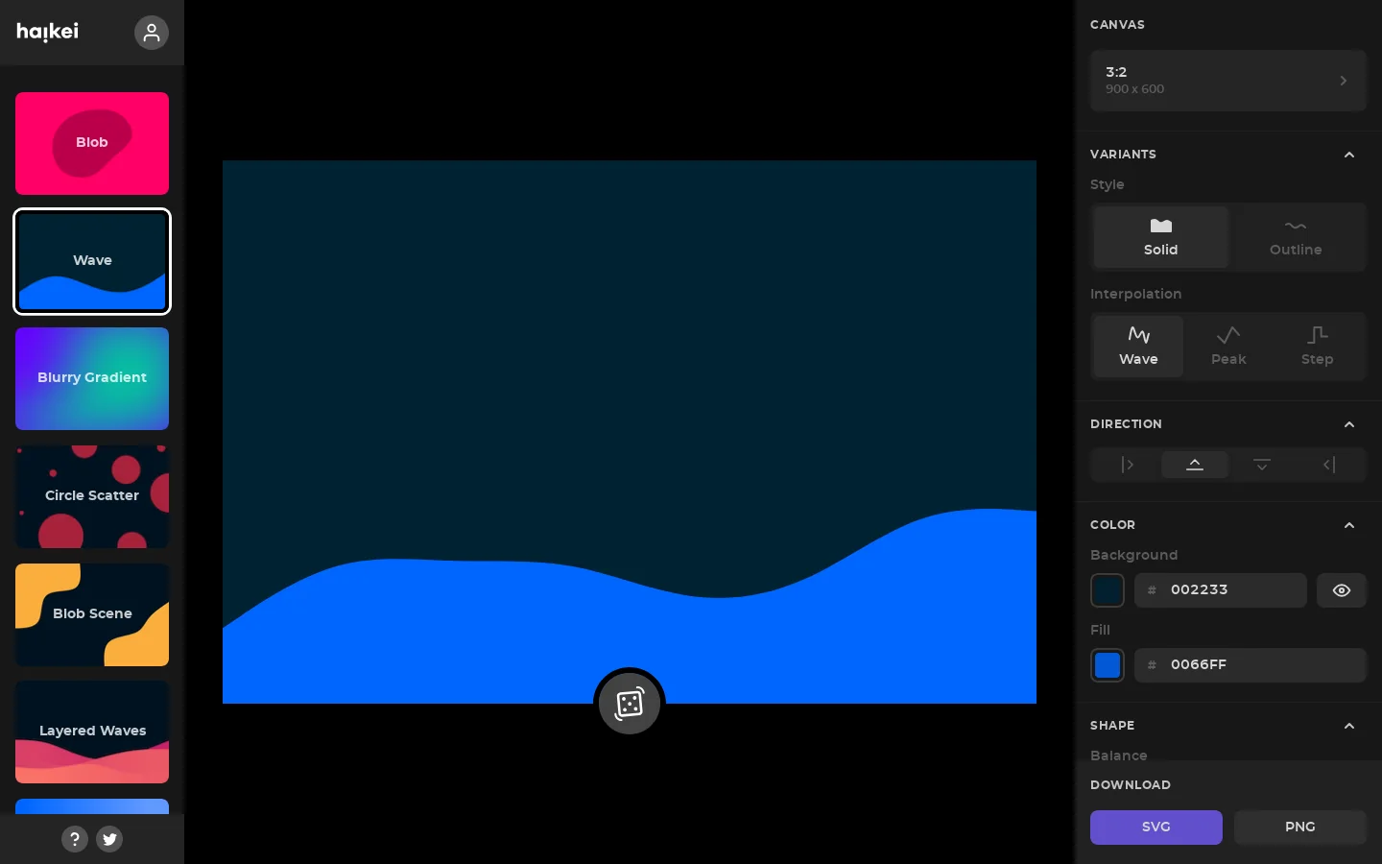Select Step interpolation option

(1318, 347)
